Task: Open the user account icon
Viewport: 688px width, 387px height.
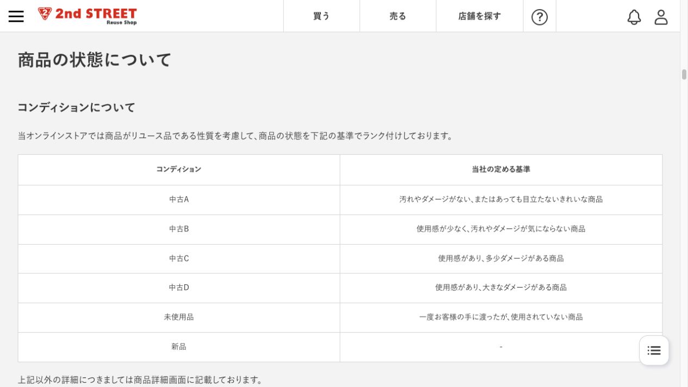Action: [661, 17]
